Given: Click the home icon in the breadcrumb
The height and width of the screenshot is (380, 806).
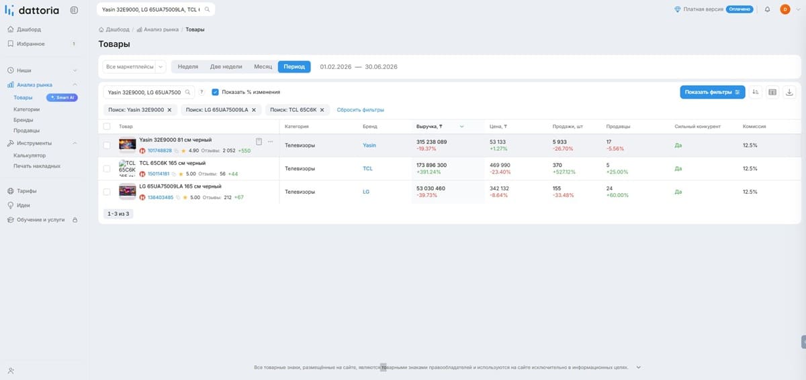Looking at the screenshot, I should tap(101, 29).
